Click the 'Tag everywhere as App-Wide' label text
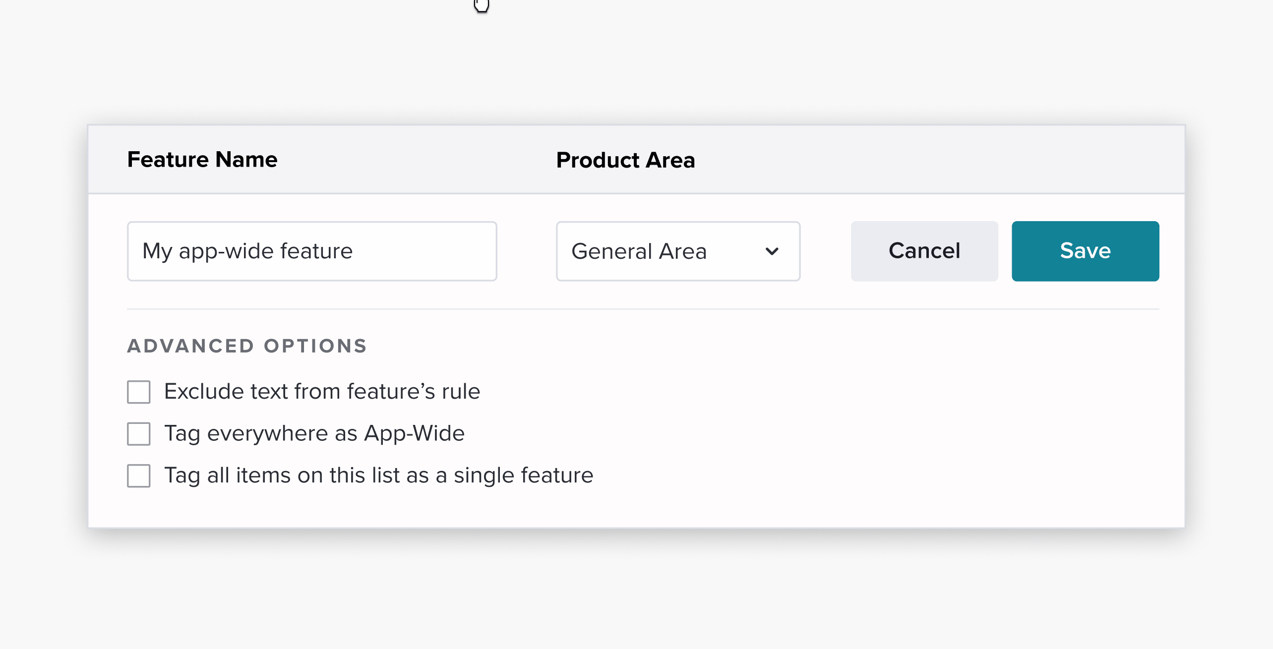1273x649 pixels. (x=314, y=433)
